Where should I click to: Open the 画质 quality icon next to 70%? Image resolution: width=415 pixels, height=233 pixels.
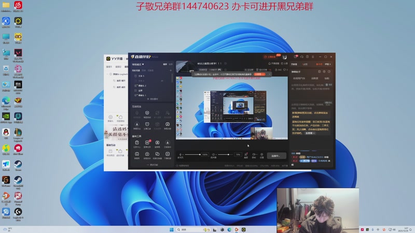click(x=246, y=154)
